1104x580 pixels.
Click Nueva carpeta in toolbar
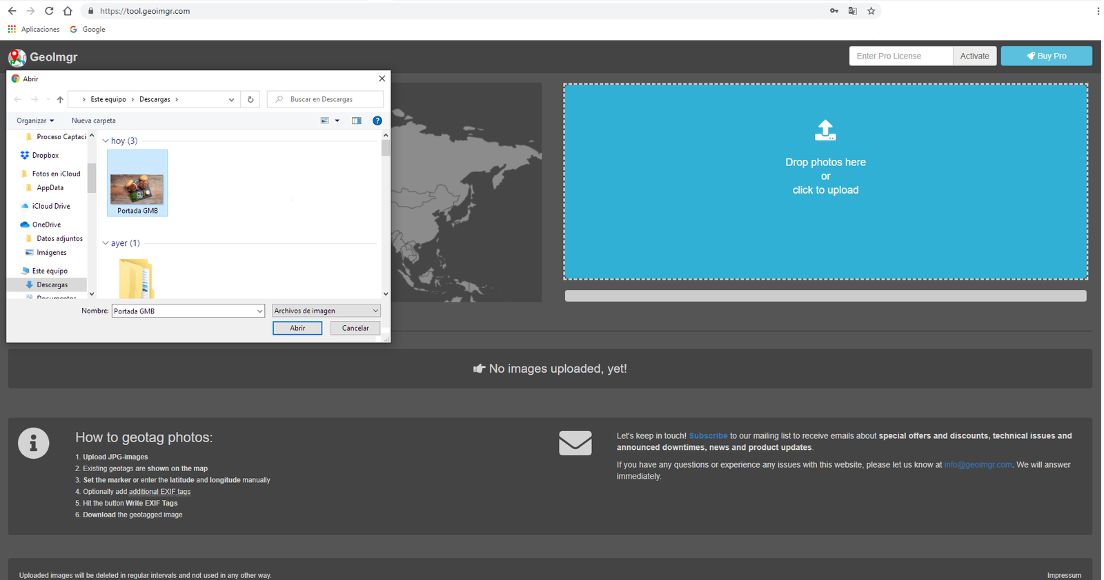point(94,121)
